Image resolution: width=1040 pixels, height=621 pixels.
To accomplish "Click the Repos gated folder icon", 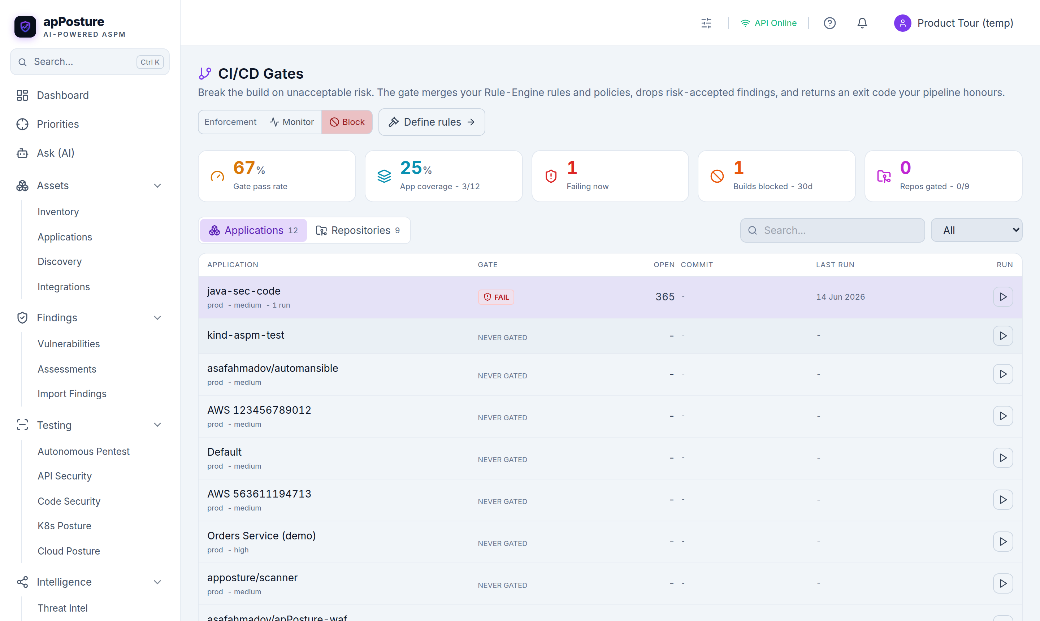I will pos(884,176).
